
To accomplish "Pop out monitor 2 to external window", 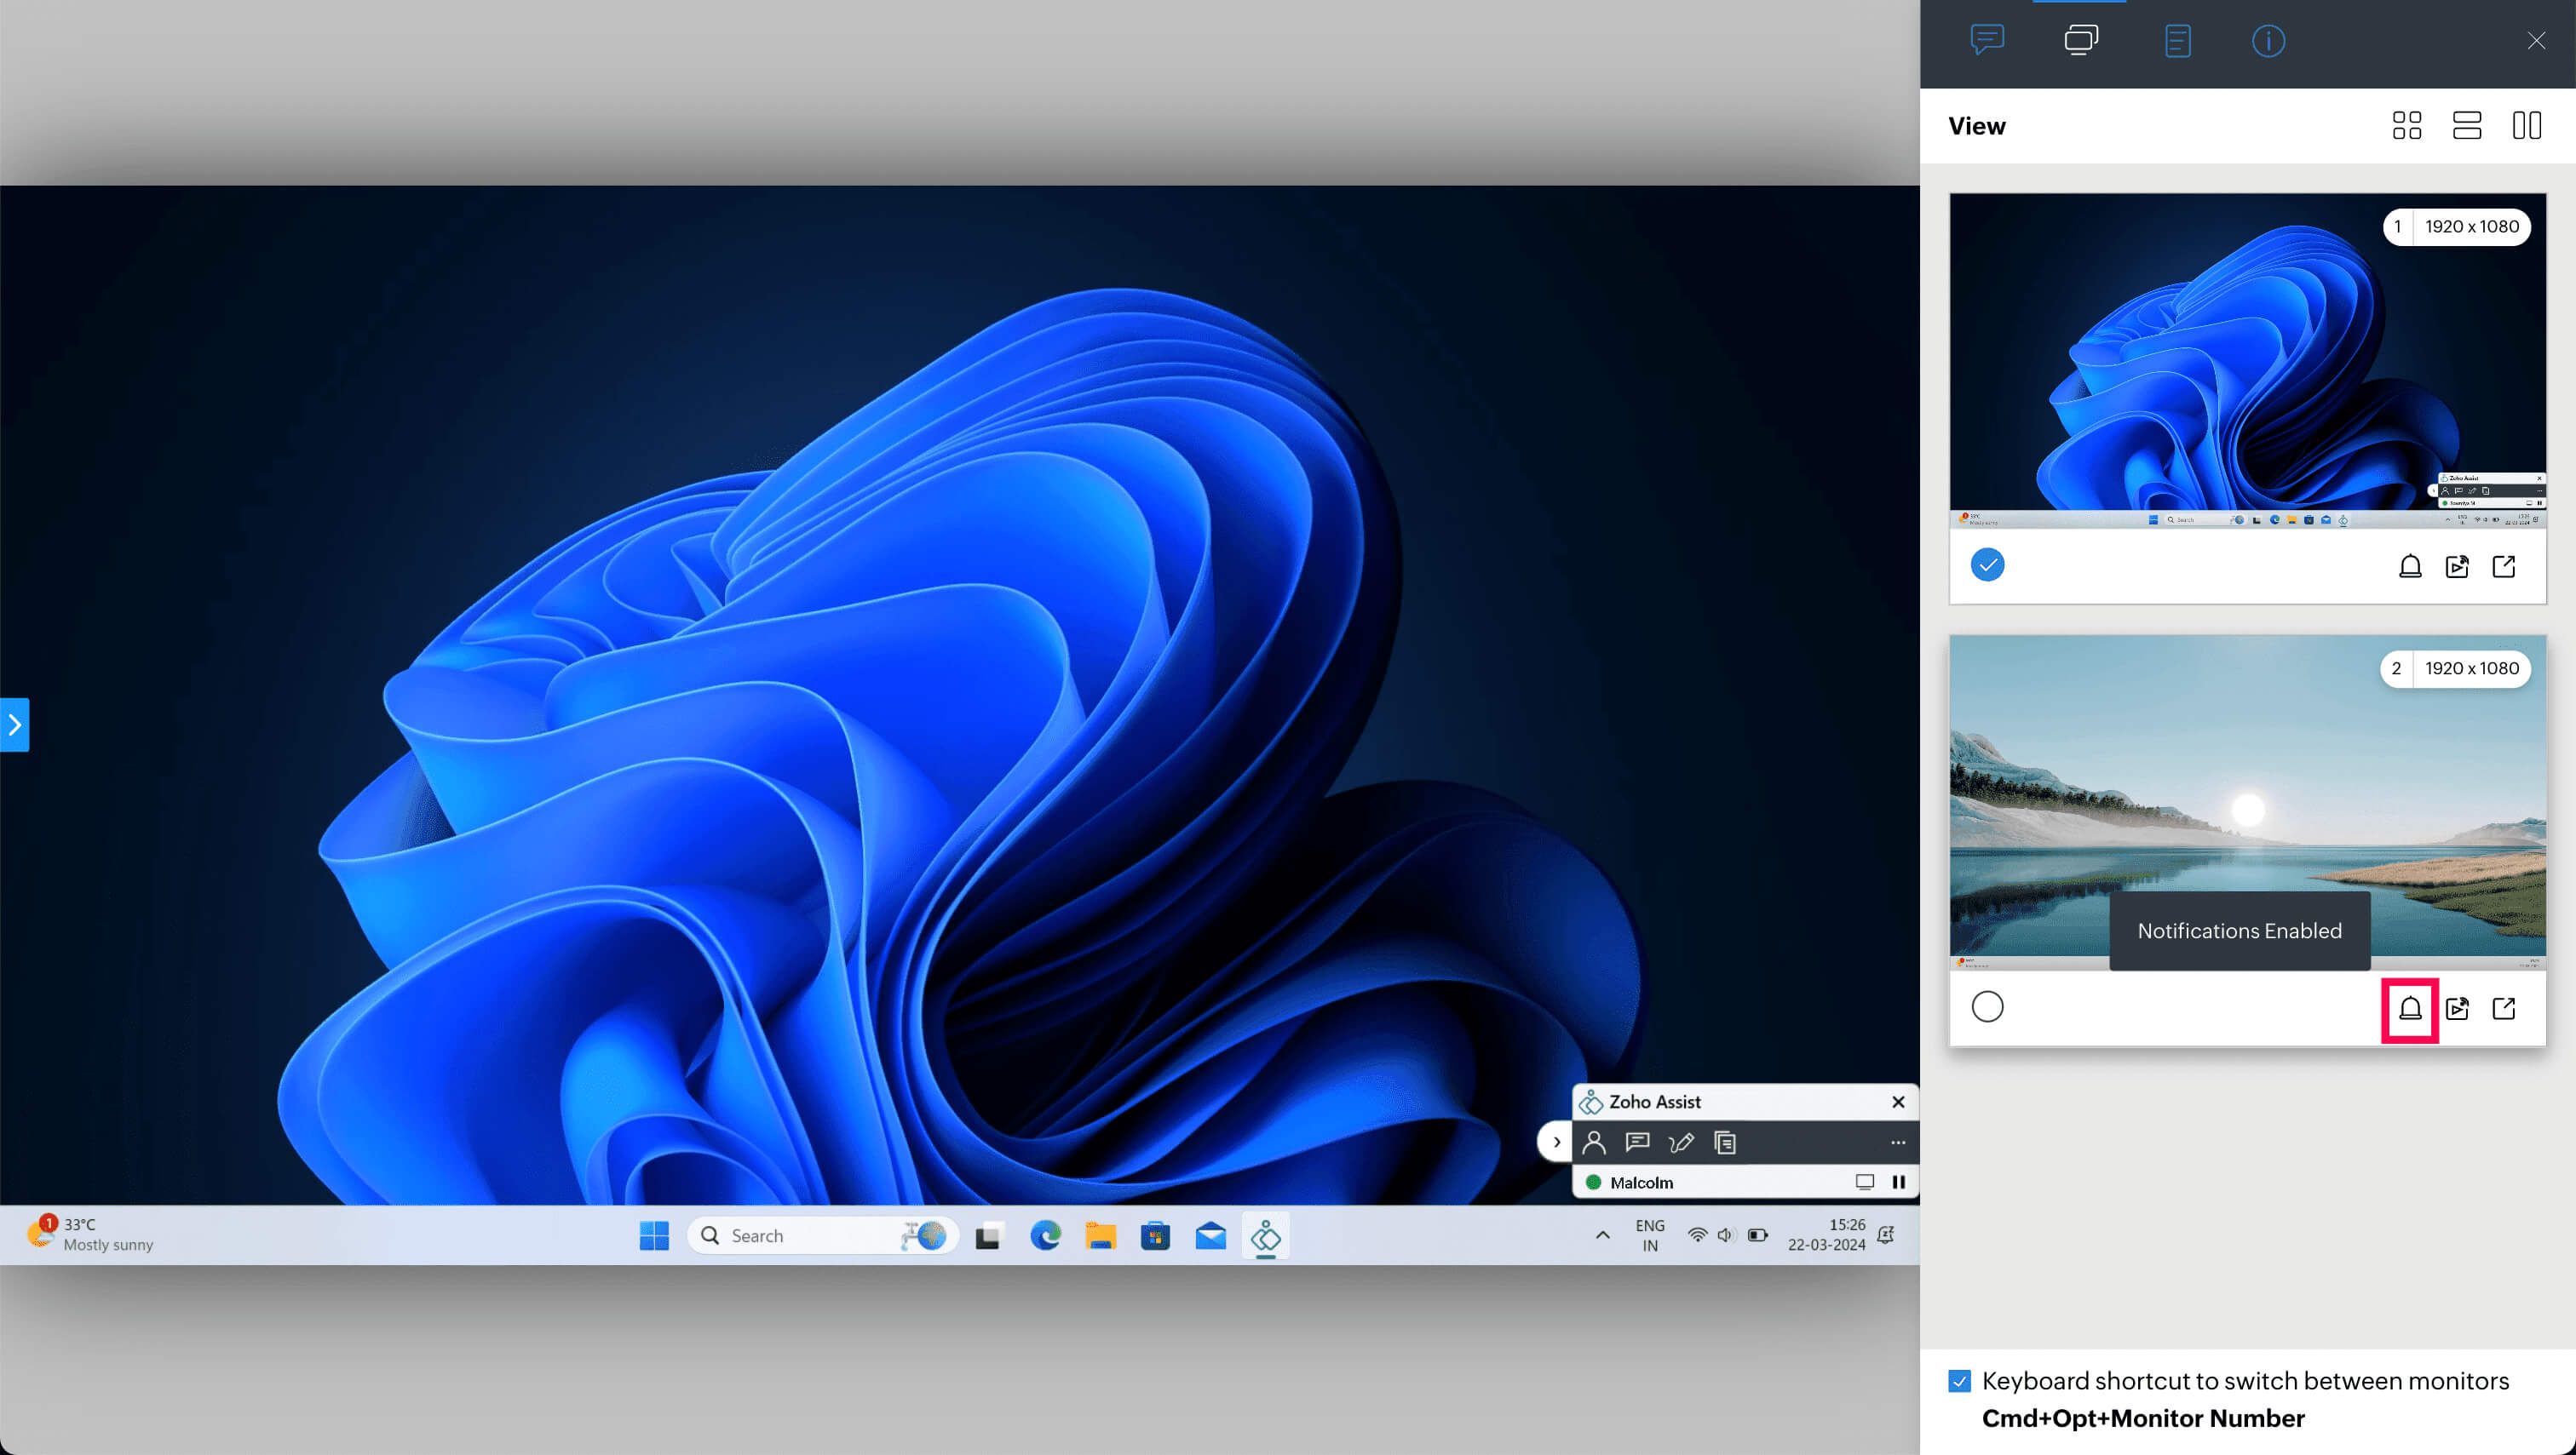I will click(2503, 1008).
